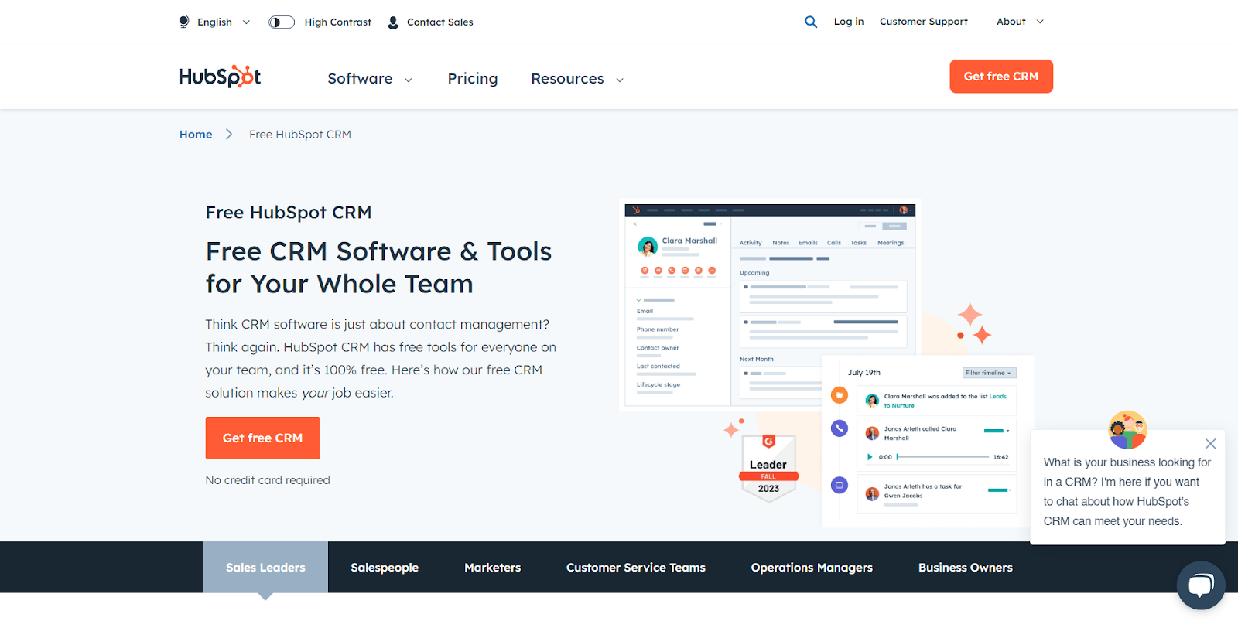This screenshot has width=1238, height=621.
Task: Click 'Free HubSpot CRM' breadcrumb text
Action: pos(300,135)
